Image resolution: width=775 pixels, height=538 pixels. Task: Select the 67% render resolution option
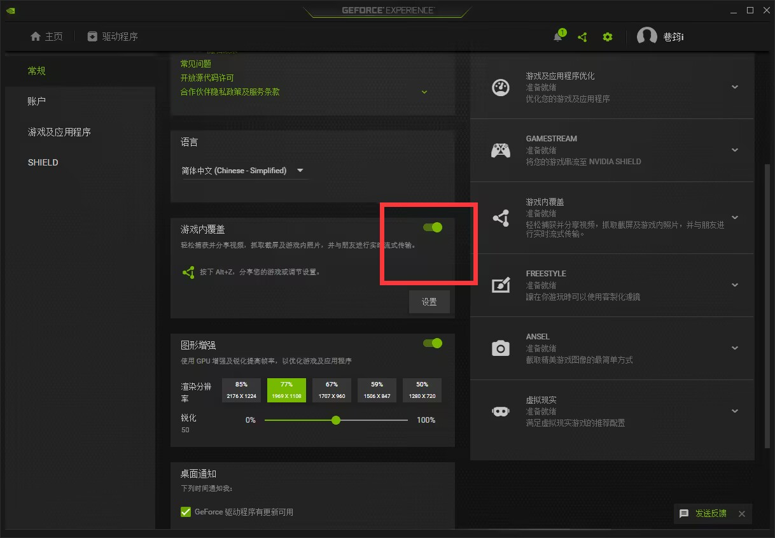click(332, 390)
